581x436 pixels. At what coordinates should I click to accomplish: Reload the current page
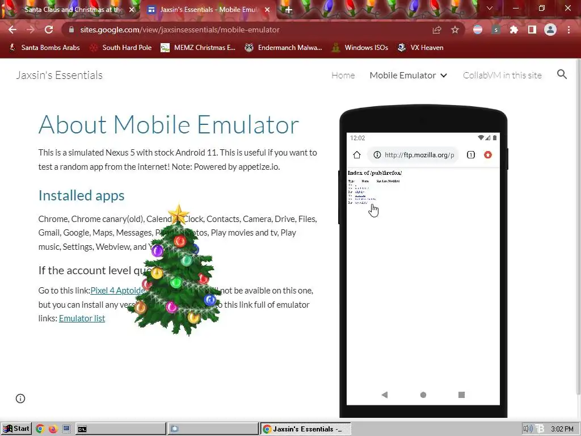[x=49, y=30]
